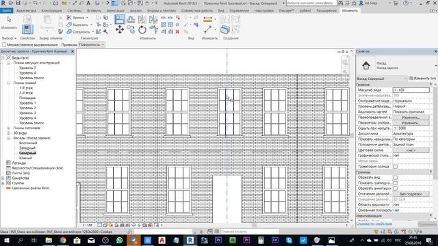Collapse the Графика properties section
Viewport: 438px width, 246px height.
[x=430, y=85]
